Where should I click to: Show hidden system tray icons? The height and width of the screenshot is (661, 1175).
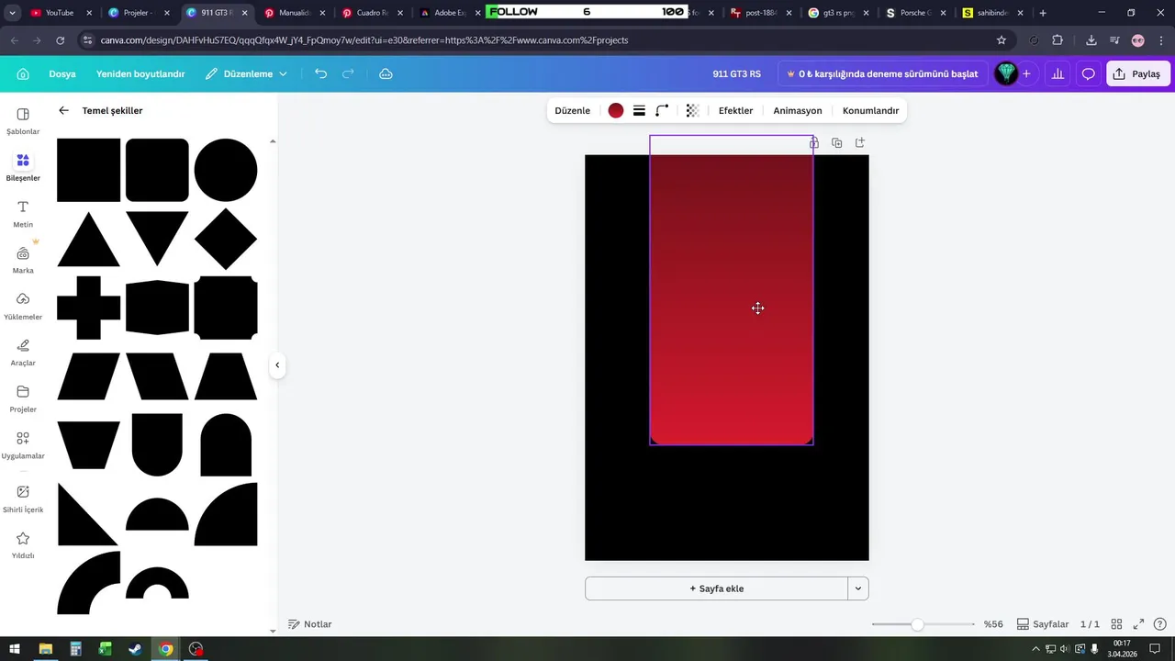(1036, 649)
